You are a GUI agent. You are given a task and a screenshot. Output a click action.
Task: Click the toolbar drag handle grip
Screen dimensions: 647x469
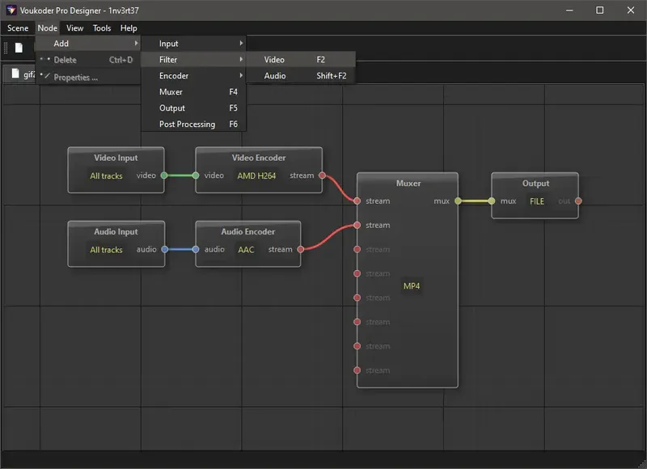point(6,48)
